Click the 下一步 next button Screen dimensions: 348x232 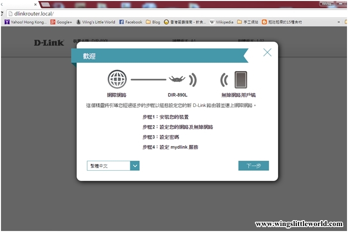pyautogui.click(x=253, y=166)
